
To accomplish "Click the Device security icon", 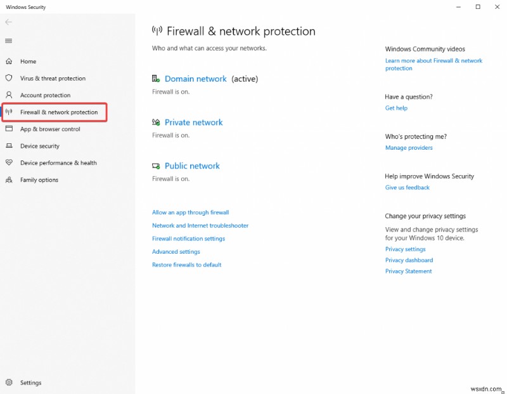I will [x=10, y=146].
